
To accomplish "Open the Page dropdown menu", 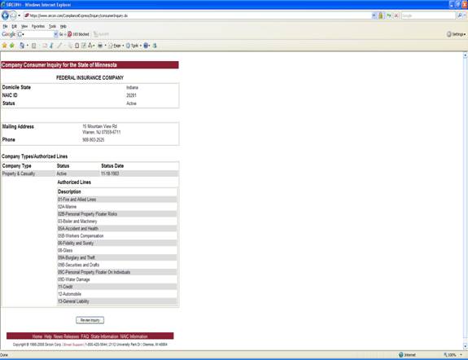I will [x=116, y=46].
